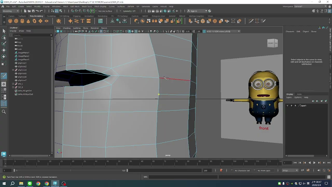332x187 pixels.
Task: Expand the EYE_R group in Outliner
Action: click(x=13, y=87)
